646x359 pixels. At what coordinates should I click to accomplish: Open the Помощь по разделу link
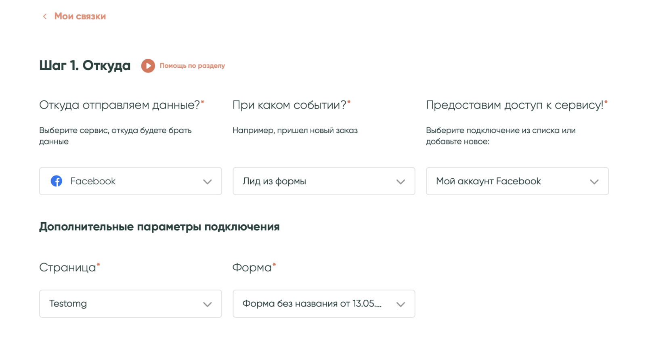(x=192, y=66)
